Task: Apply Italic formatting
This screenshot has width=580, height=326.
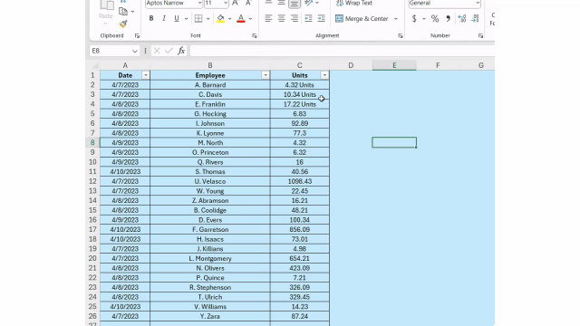Action: 164,18
